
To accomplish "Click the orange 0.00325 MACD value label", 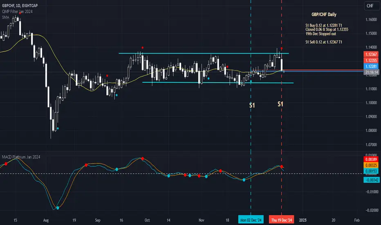I will click(371, 165).
